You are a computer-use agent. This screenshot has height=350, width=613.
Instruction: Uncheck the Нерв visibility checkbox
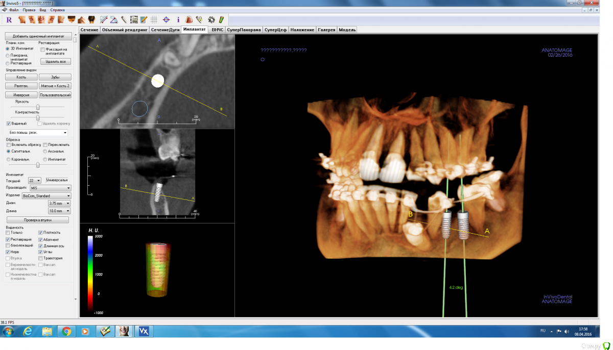(x=8, y=252)
